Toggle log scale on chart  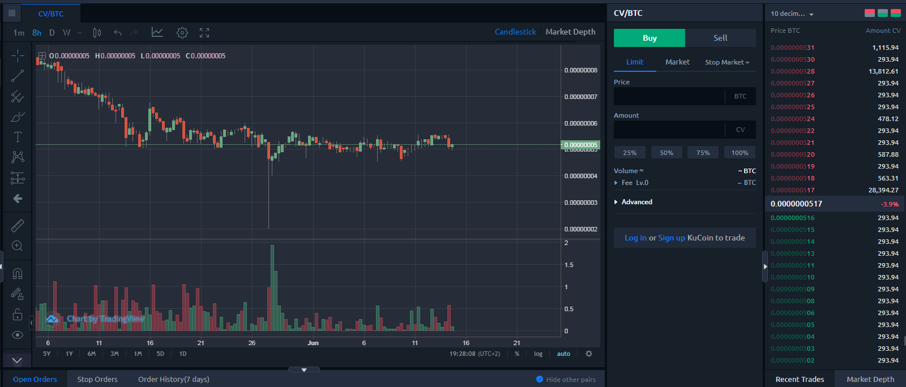[x=538, y=354]
